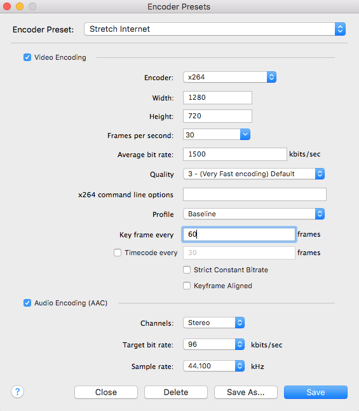Change the Baseline Profile dropdown
Image resolution: width=359 pixels, height=411 pixels.
click(x=254, y=214)
